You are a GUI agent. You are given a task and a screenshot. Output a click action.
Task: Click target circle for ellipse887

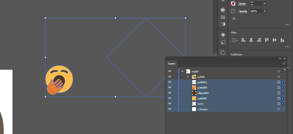coord(279,93)
